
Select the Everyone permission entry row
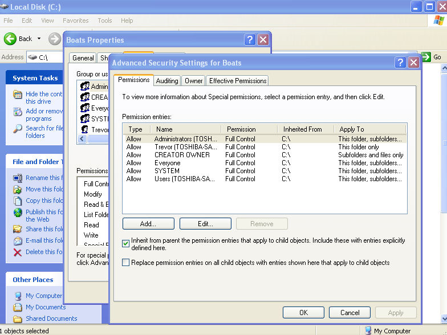coord(265,163)
